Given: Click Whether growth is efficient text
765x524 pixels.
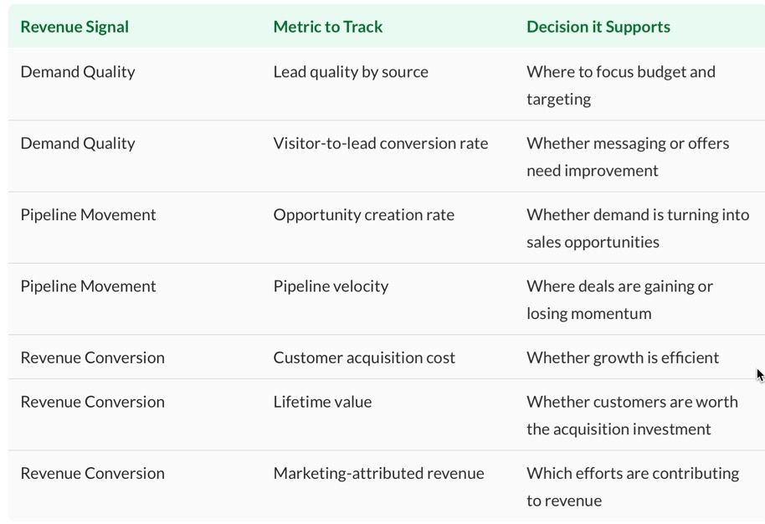Looking at the screenshot, I should [623, 357].
